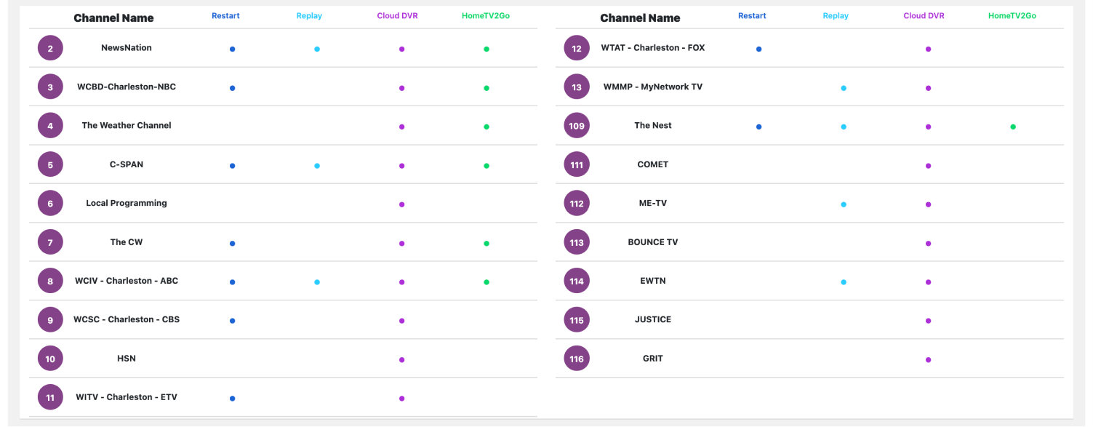
Task: Click the channel 2 number badge
Action: pos(50,48)
